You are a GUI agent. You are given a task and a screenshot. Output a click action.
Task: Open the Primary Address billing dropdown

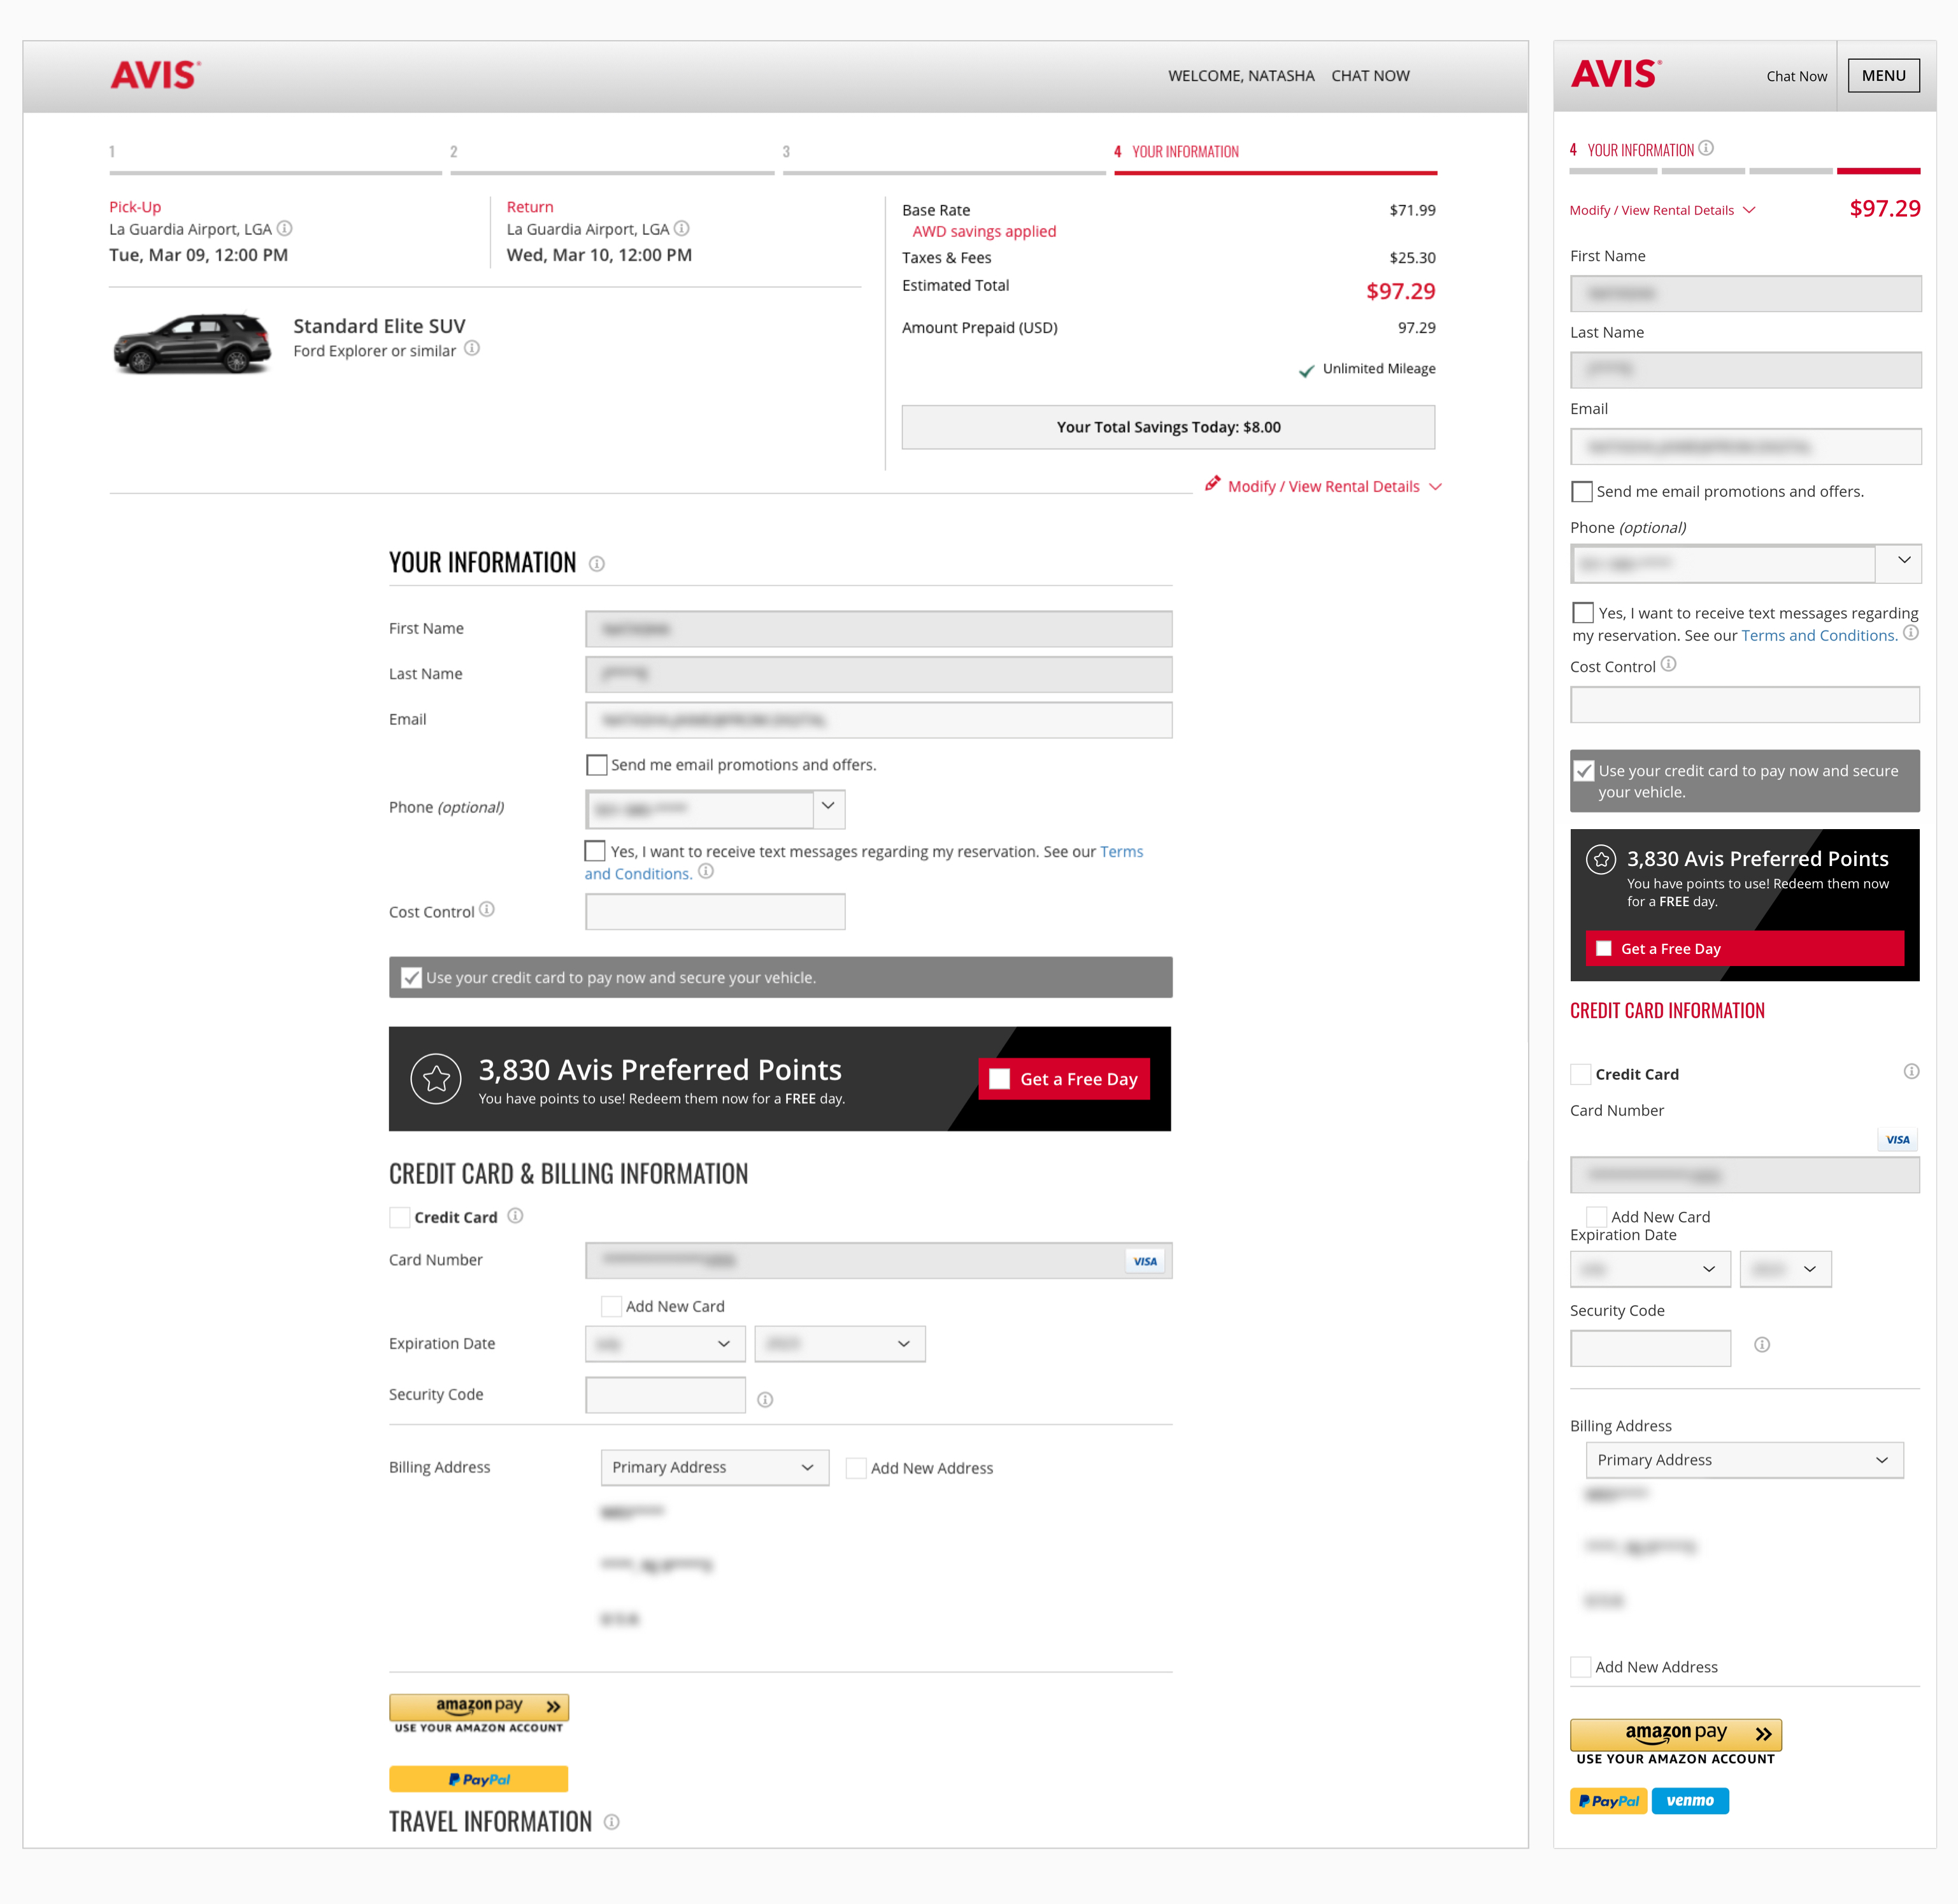[714, 1467]
